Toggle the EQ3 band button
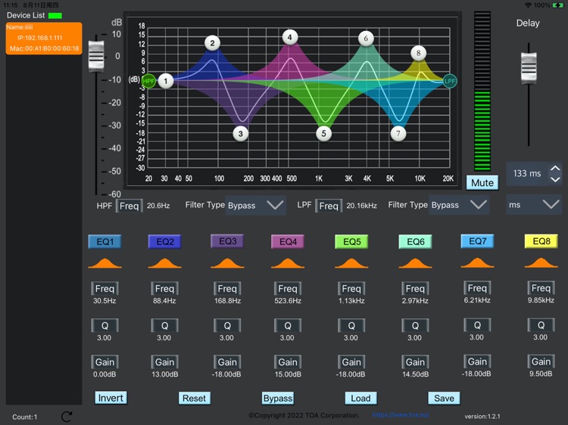This screenshot has height=425, width=568. coord(227,241)
